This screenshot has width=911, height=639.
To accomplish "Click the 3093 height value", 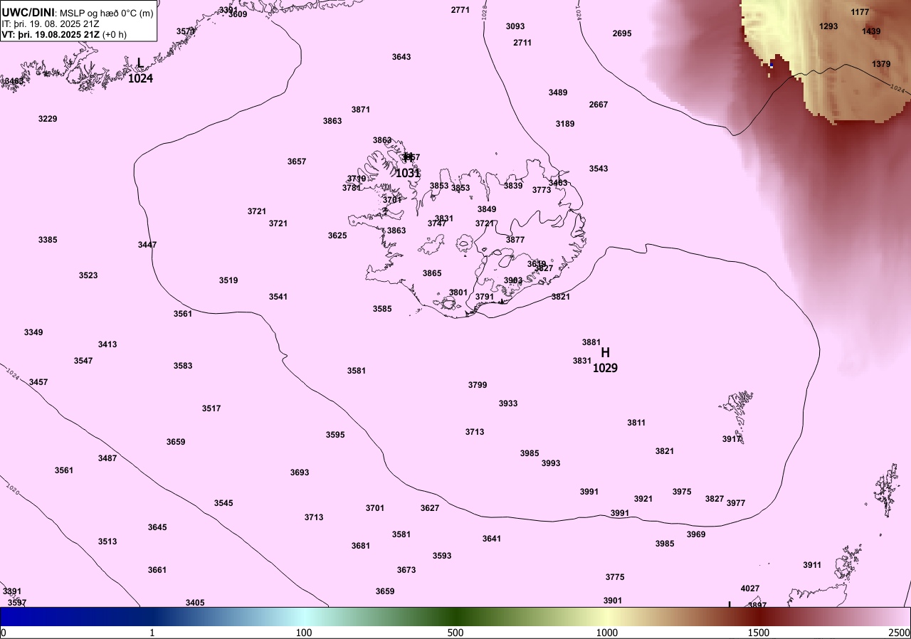I will [x=515, y=26].
